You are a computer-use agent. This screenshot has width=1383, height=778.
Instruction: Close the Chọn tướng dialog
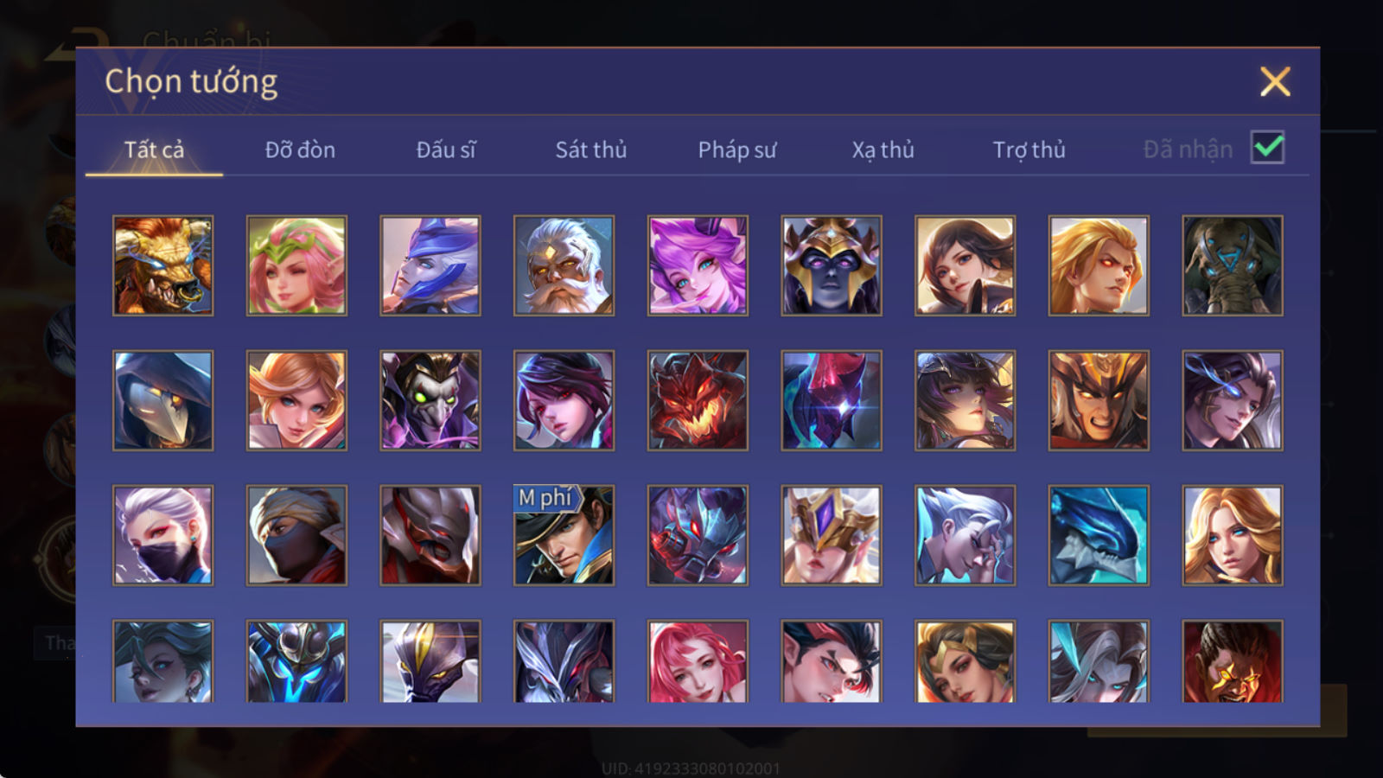pos(1275,81)
